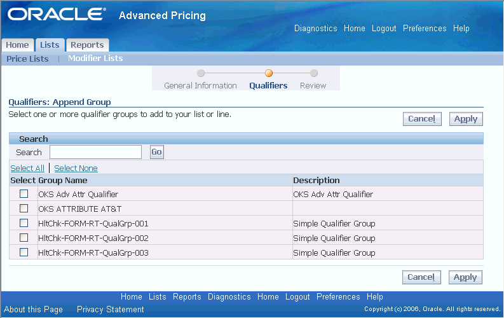
Task: Click Logout in the footer
Action: tap(297, 296)
